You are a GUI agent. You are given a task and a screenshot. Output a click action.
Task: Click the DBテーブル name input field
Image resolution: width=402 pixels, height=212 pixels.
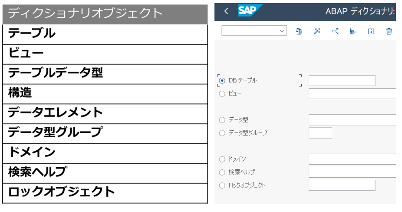[x=342, y=81]
